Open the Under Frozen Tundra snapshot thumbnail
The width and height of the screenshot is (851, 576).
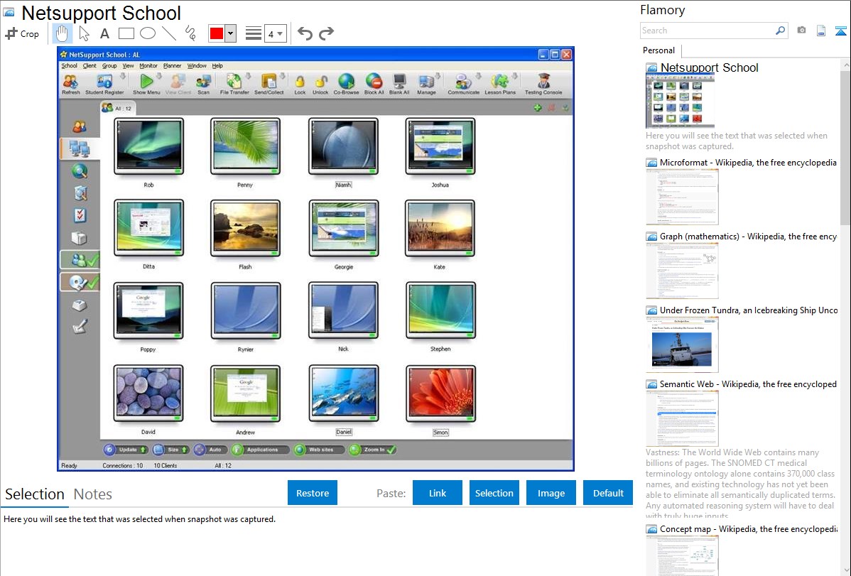(682, 344)
